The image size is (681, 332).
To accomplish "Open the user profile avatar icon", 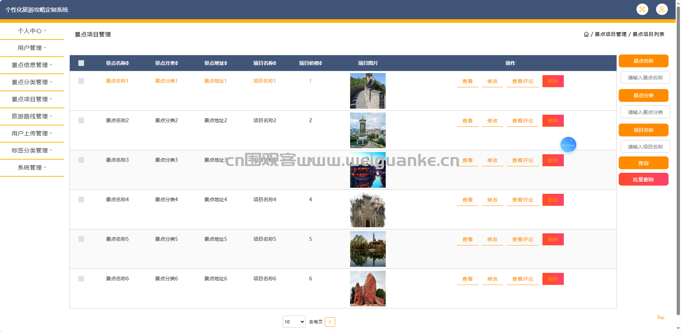I will 661,10.
